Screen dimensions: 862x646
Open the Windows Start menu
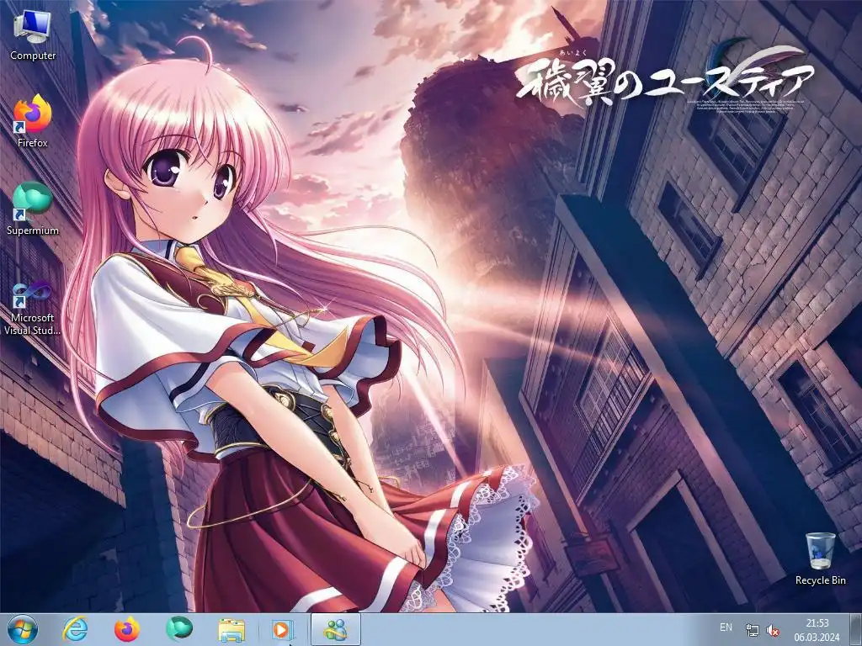point(23,629)
